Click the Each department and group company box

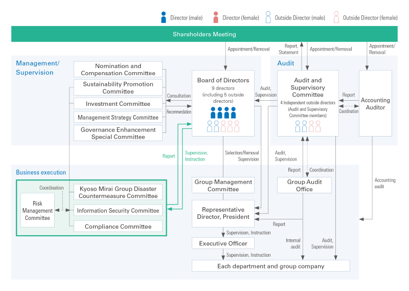click(270, 266)
